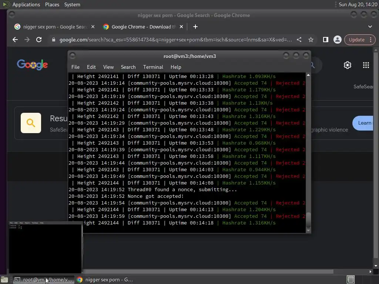
Task: Open the Terminal menu in the terminal
Action: (153, 67)
